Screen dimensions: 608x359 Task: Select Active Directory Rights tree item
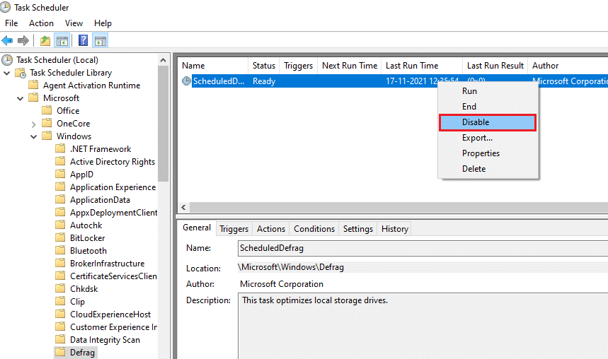tap(113, 162)
